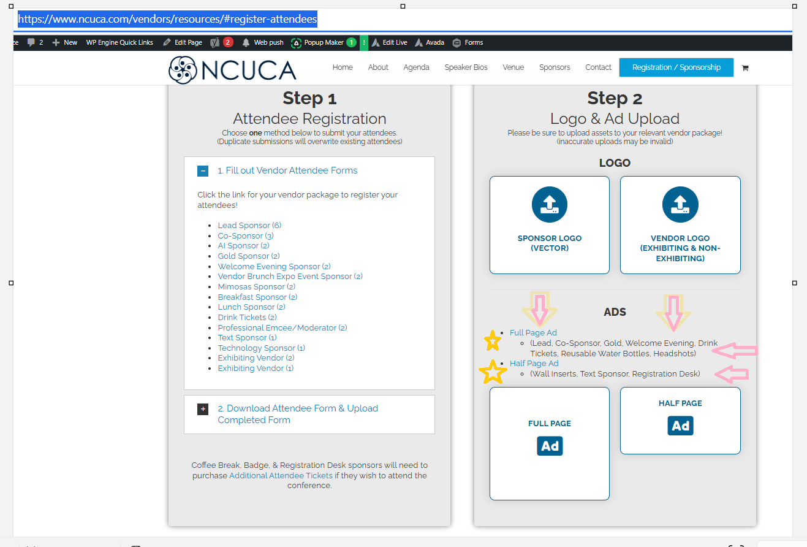
Task: Open the About nav item
Action: click(378, 67)
